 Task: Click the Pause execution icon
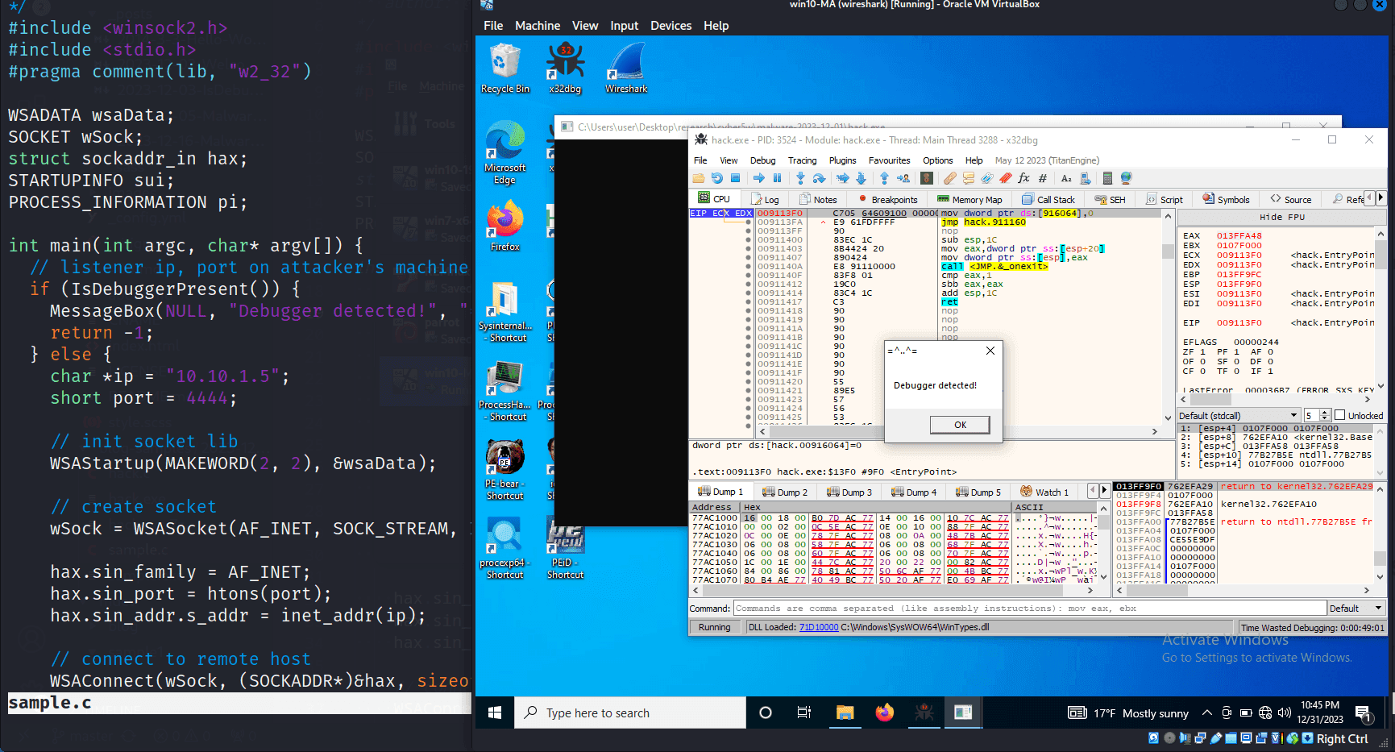point(777,178)
